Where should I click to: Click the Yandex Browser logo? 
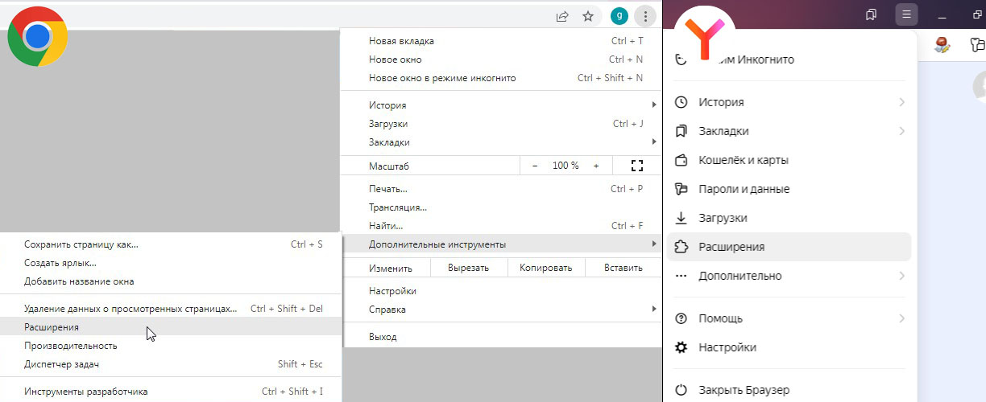click(x=703, y=36)
